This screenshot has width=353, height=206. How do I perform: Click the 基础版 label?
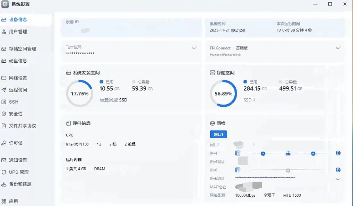[x=242, y=48]
